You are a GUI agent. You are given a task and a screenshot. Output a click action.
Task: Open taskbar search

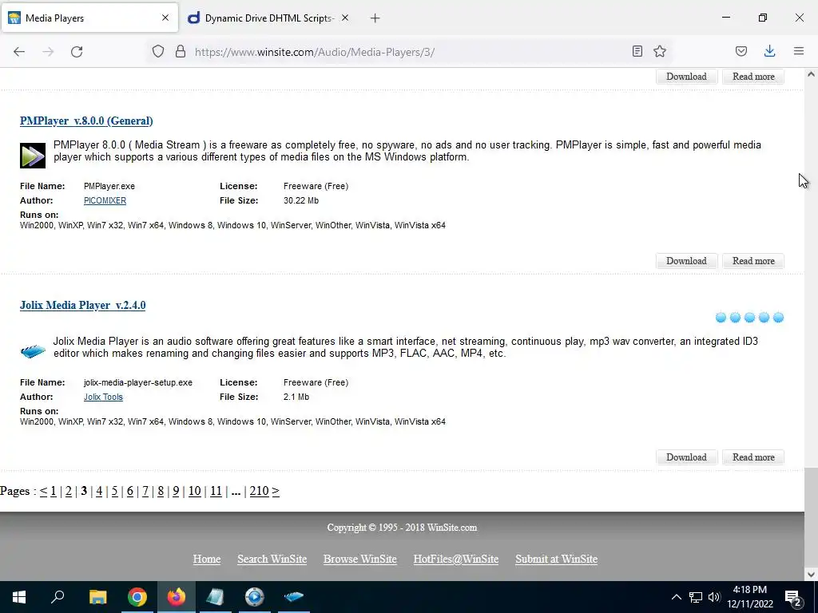pyautogui.click(x=58, y=597)
